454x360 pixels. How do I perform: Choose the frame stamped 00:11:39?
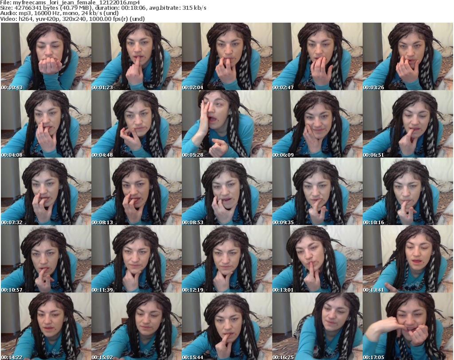click(x=137, y=259)
